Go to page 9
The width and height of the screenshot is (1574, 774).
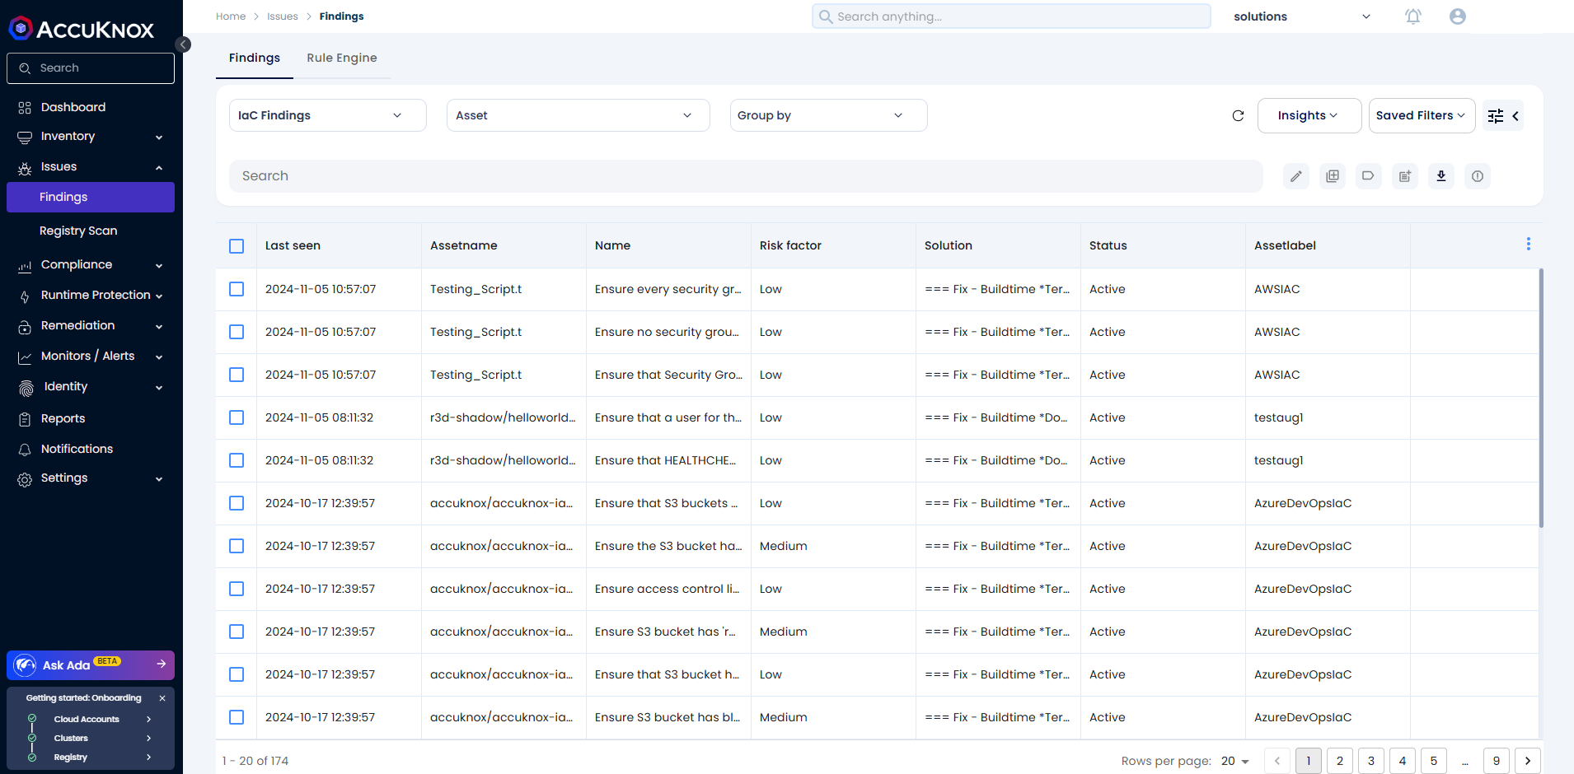[x=1497, y=761]
